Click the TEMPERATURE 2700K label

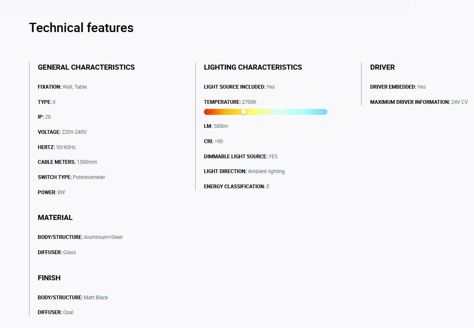(230, 102)
